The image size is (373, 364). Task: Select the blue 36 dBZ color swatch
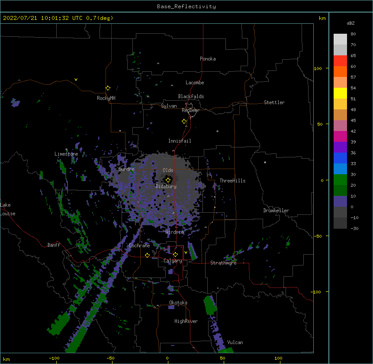click(340, 158)
